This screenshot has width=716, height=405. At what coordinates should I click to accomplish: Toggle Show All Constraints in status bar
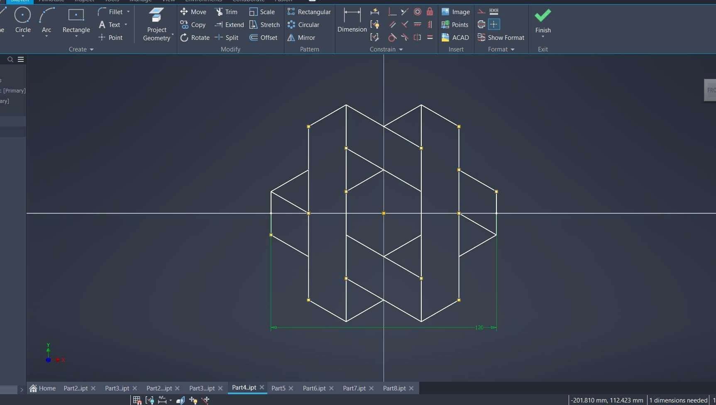tap(150, 400)
